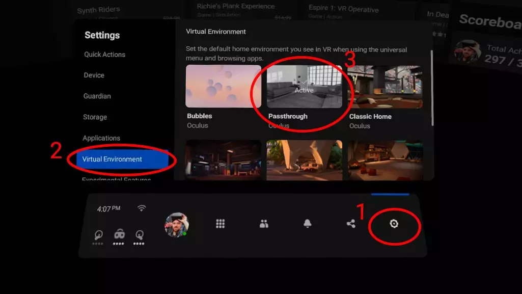The height and width of the screenshot is (294, 522).
Task: Select the Bubbles environment thumbnail
Action: [x=223, y=86]
